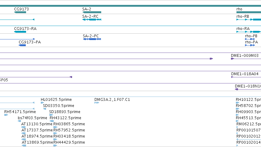
Task: Click the SA-2-RC transcript glyph
Action: click(x=92, y=20)
